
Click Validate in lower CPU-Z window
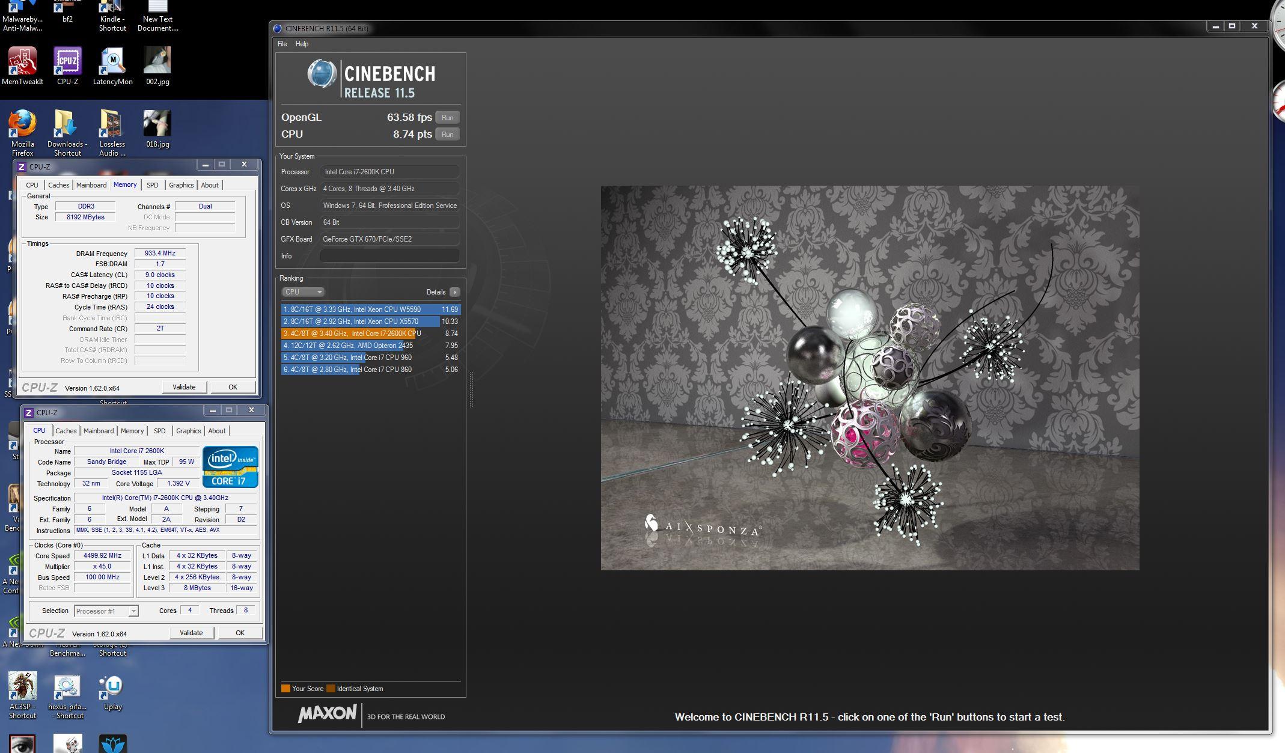tap(191, 633)
